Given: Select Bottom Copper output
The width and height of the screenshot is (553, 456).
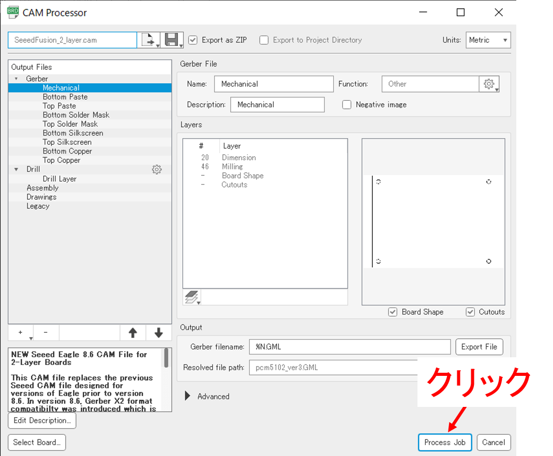Looking at the screenshot, I should [x=90, y=151].
